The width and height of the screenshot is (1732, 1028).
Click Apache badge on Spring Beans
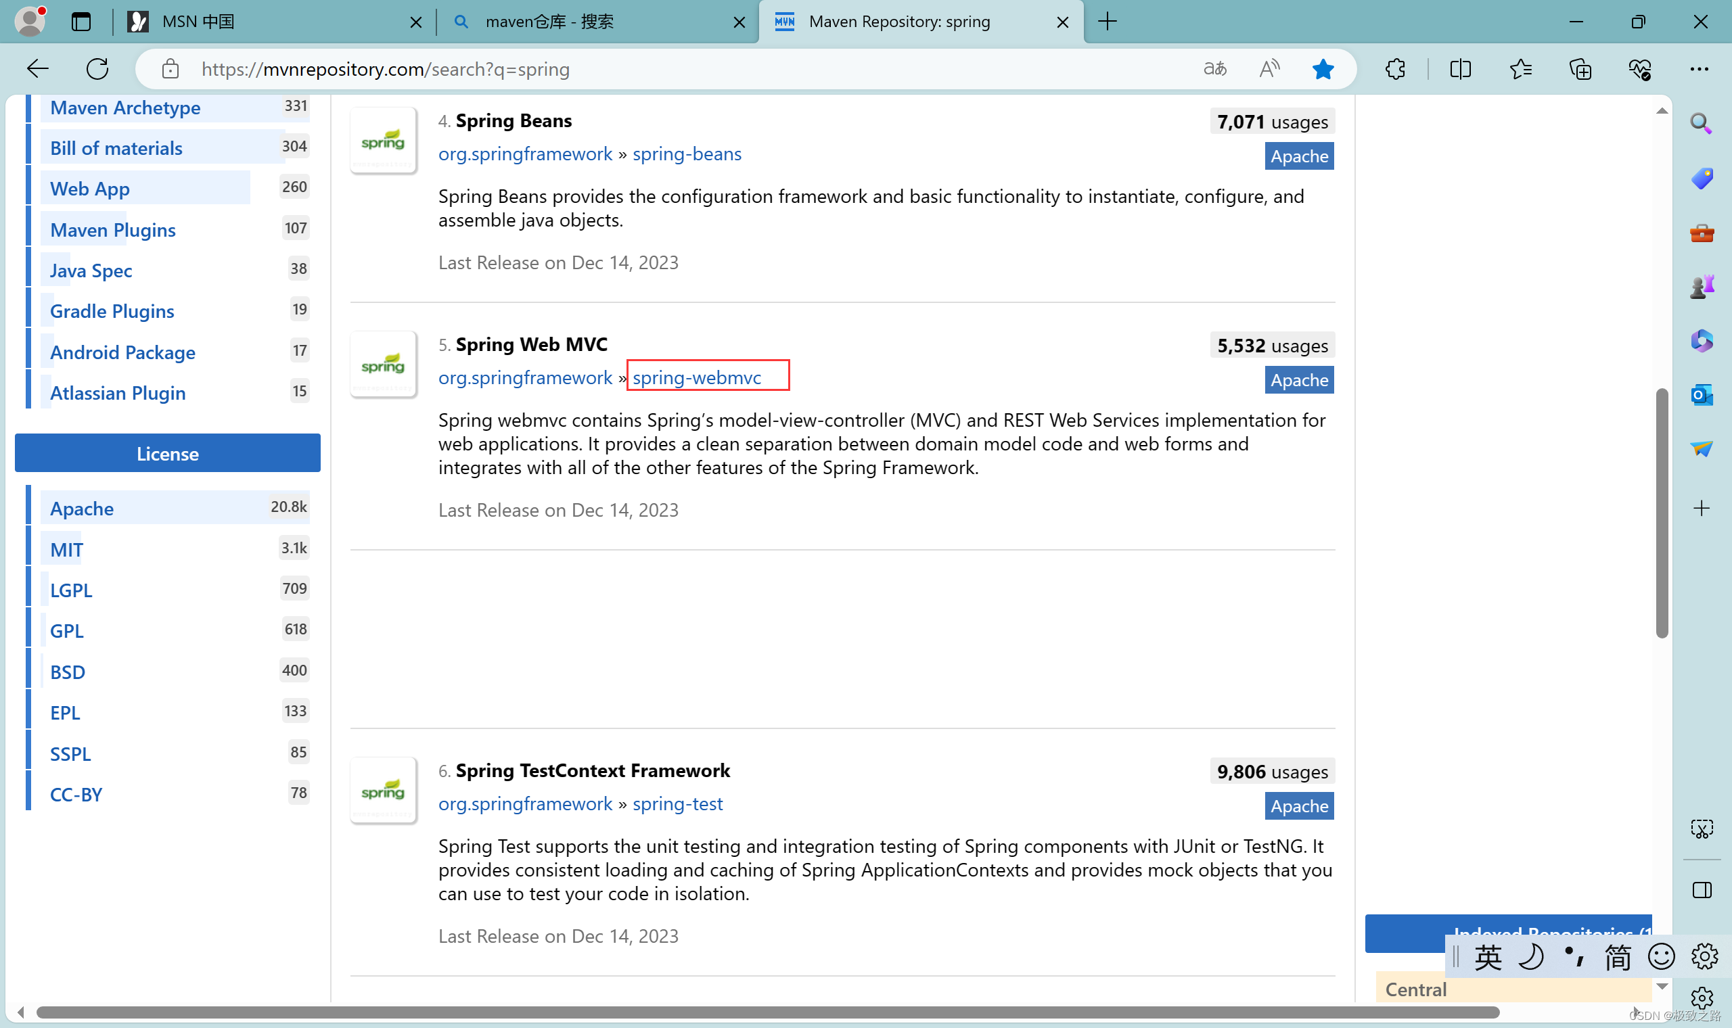coord(1299,156)
